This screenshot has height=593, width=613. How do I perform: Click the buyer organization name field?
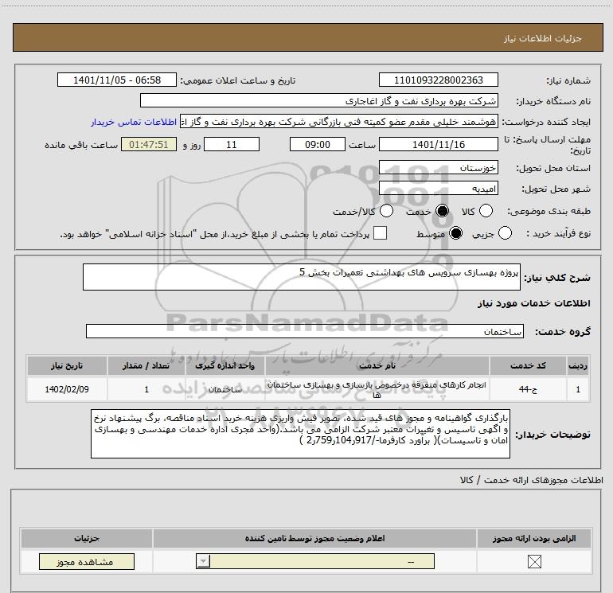(319, 101)
